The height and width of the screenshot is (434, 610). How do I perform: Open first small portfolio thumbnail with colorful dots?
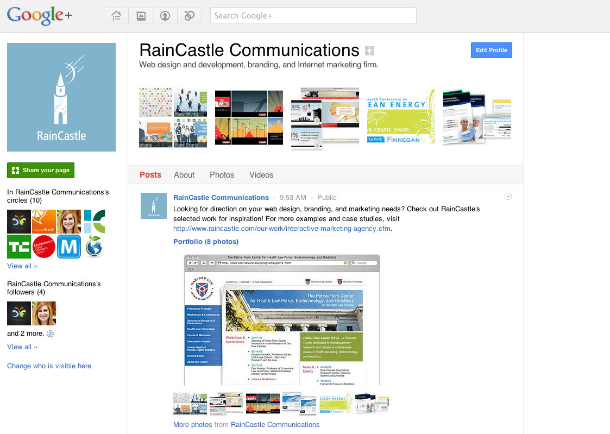(190, 403)
